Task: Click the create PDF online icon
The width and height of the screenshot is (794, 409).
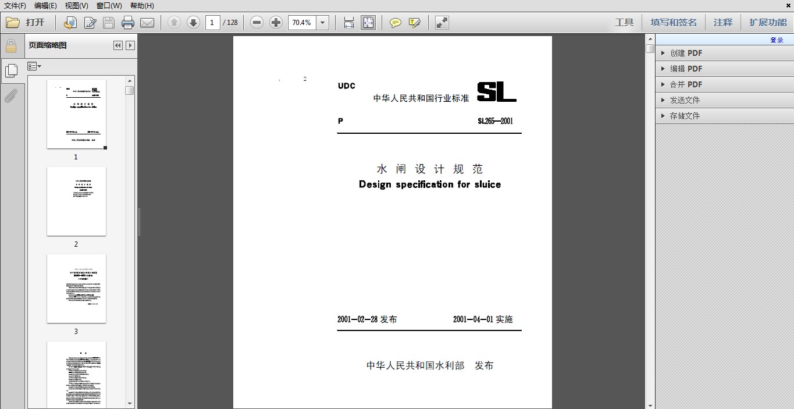Action: click(x=70, y=23)
